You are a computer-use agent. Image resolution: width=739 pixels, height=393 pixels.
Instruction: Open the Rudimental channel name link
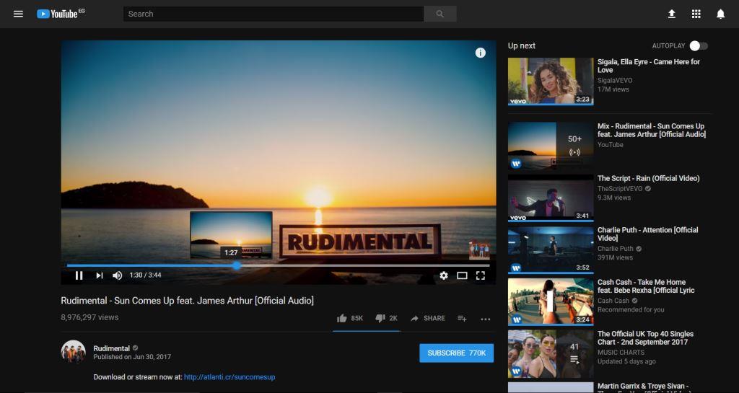coord(111,348)
